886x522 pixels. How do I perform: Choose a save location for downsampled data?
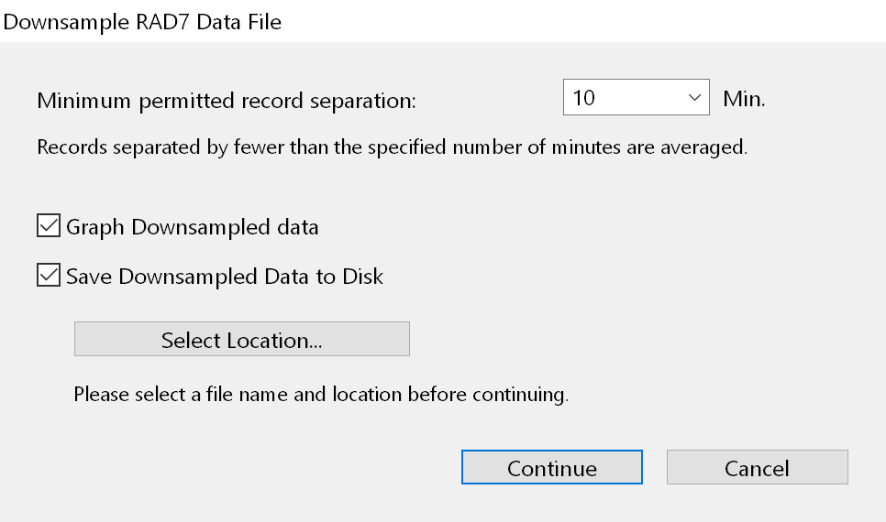pyautogui.click(x=241, y=340)
